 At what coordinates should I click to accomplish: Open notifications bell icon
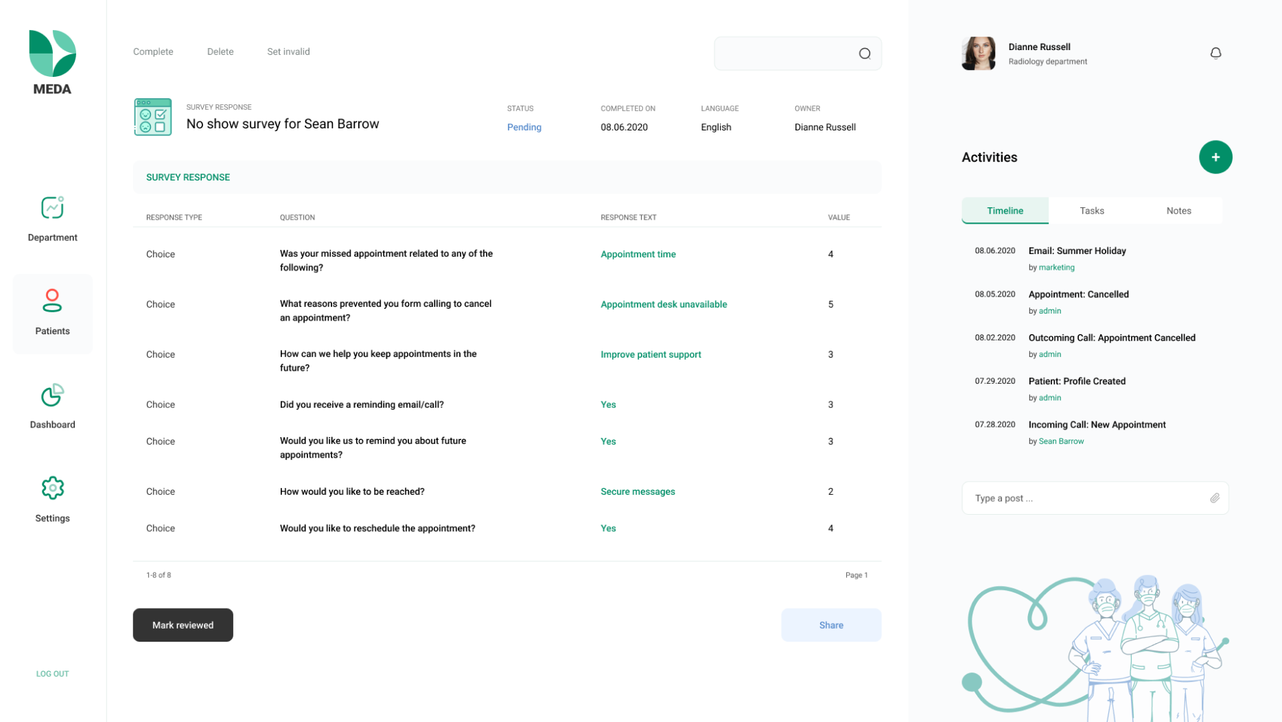(x=1215, y=53)
